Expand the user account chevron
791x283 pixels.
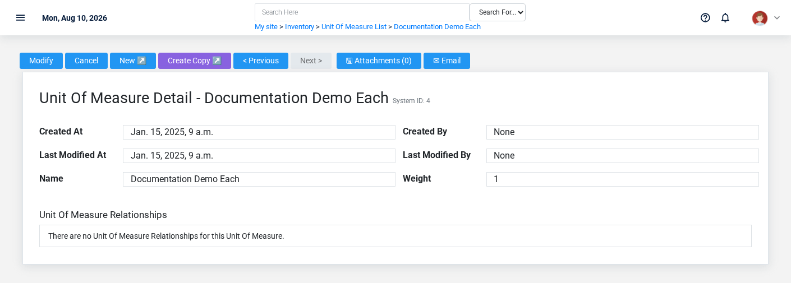pos(777,18)
